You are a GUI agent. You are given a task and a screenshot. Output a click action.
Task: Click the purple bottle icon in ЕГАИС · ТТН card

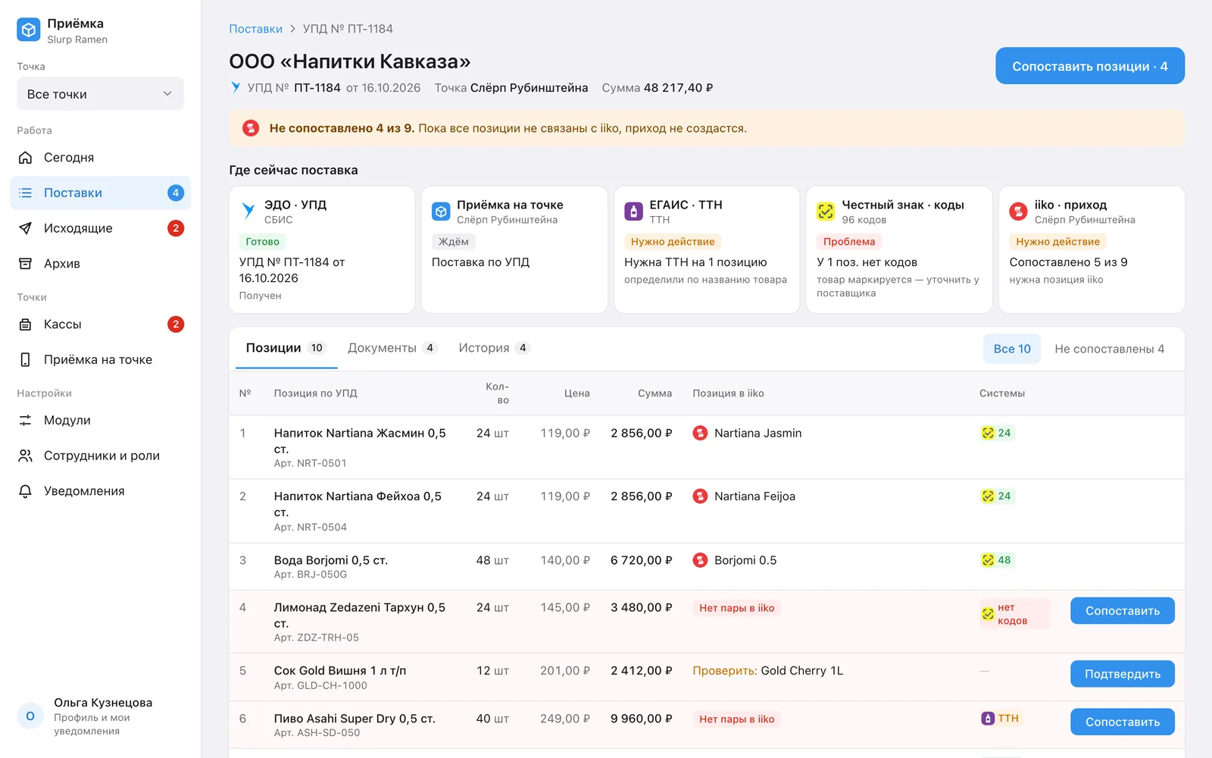coord(633,211)
